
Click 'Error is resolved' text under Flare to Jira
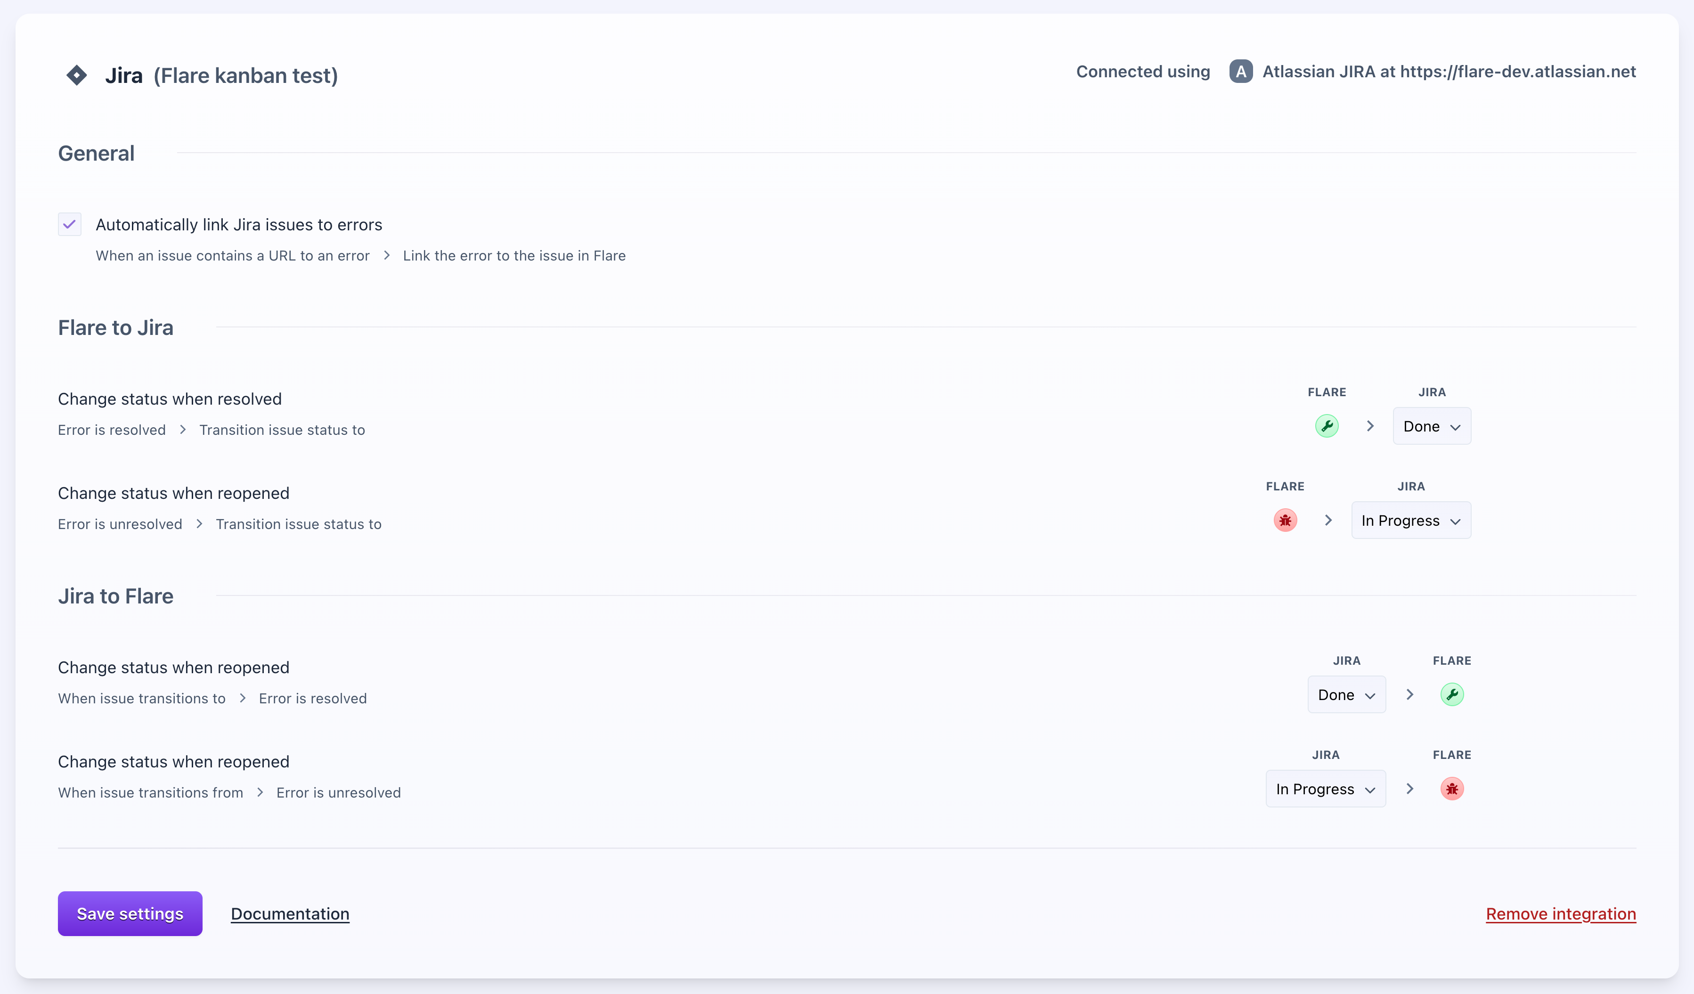click(112, 430)
